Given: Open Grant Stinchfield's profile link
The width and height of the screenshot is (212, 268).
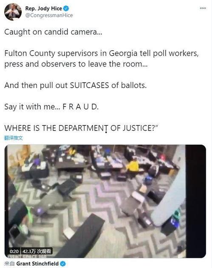Looking at the screenshot, I should (37, 264).
